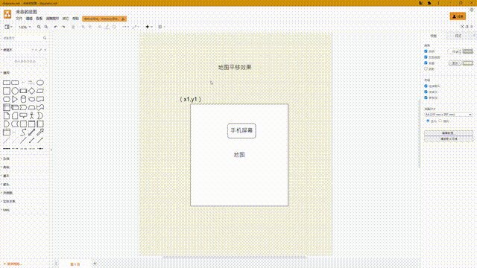Select the diamond shape in the palette
Screen dimensions: 477x268
(x=31, y=91)
